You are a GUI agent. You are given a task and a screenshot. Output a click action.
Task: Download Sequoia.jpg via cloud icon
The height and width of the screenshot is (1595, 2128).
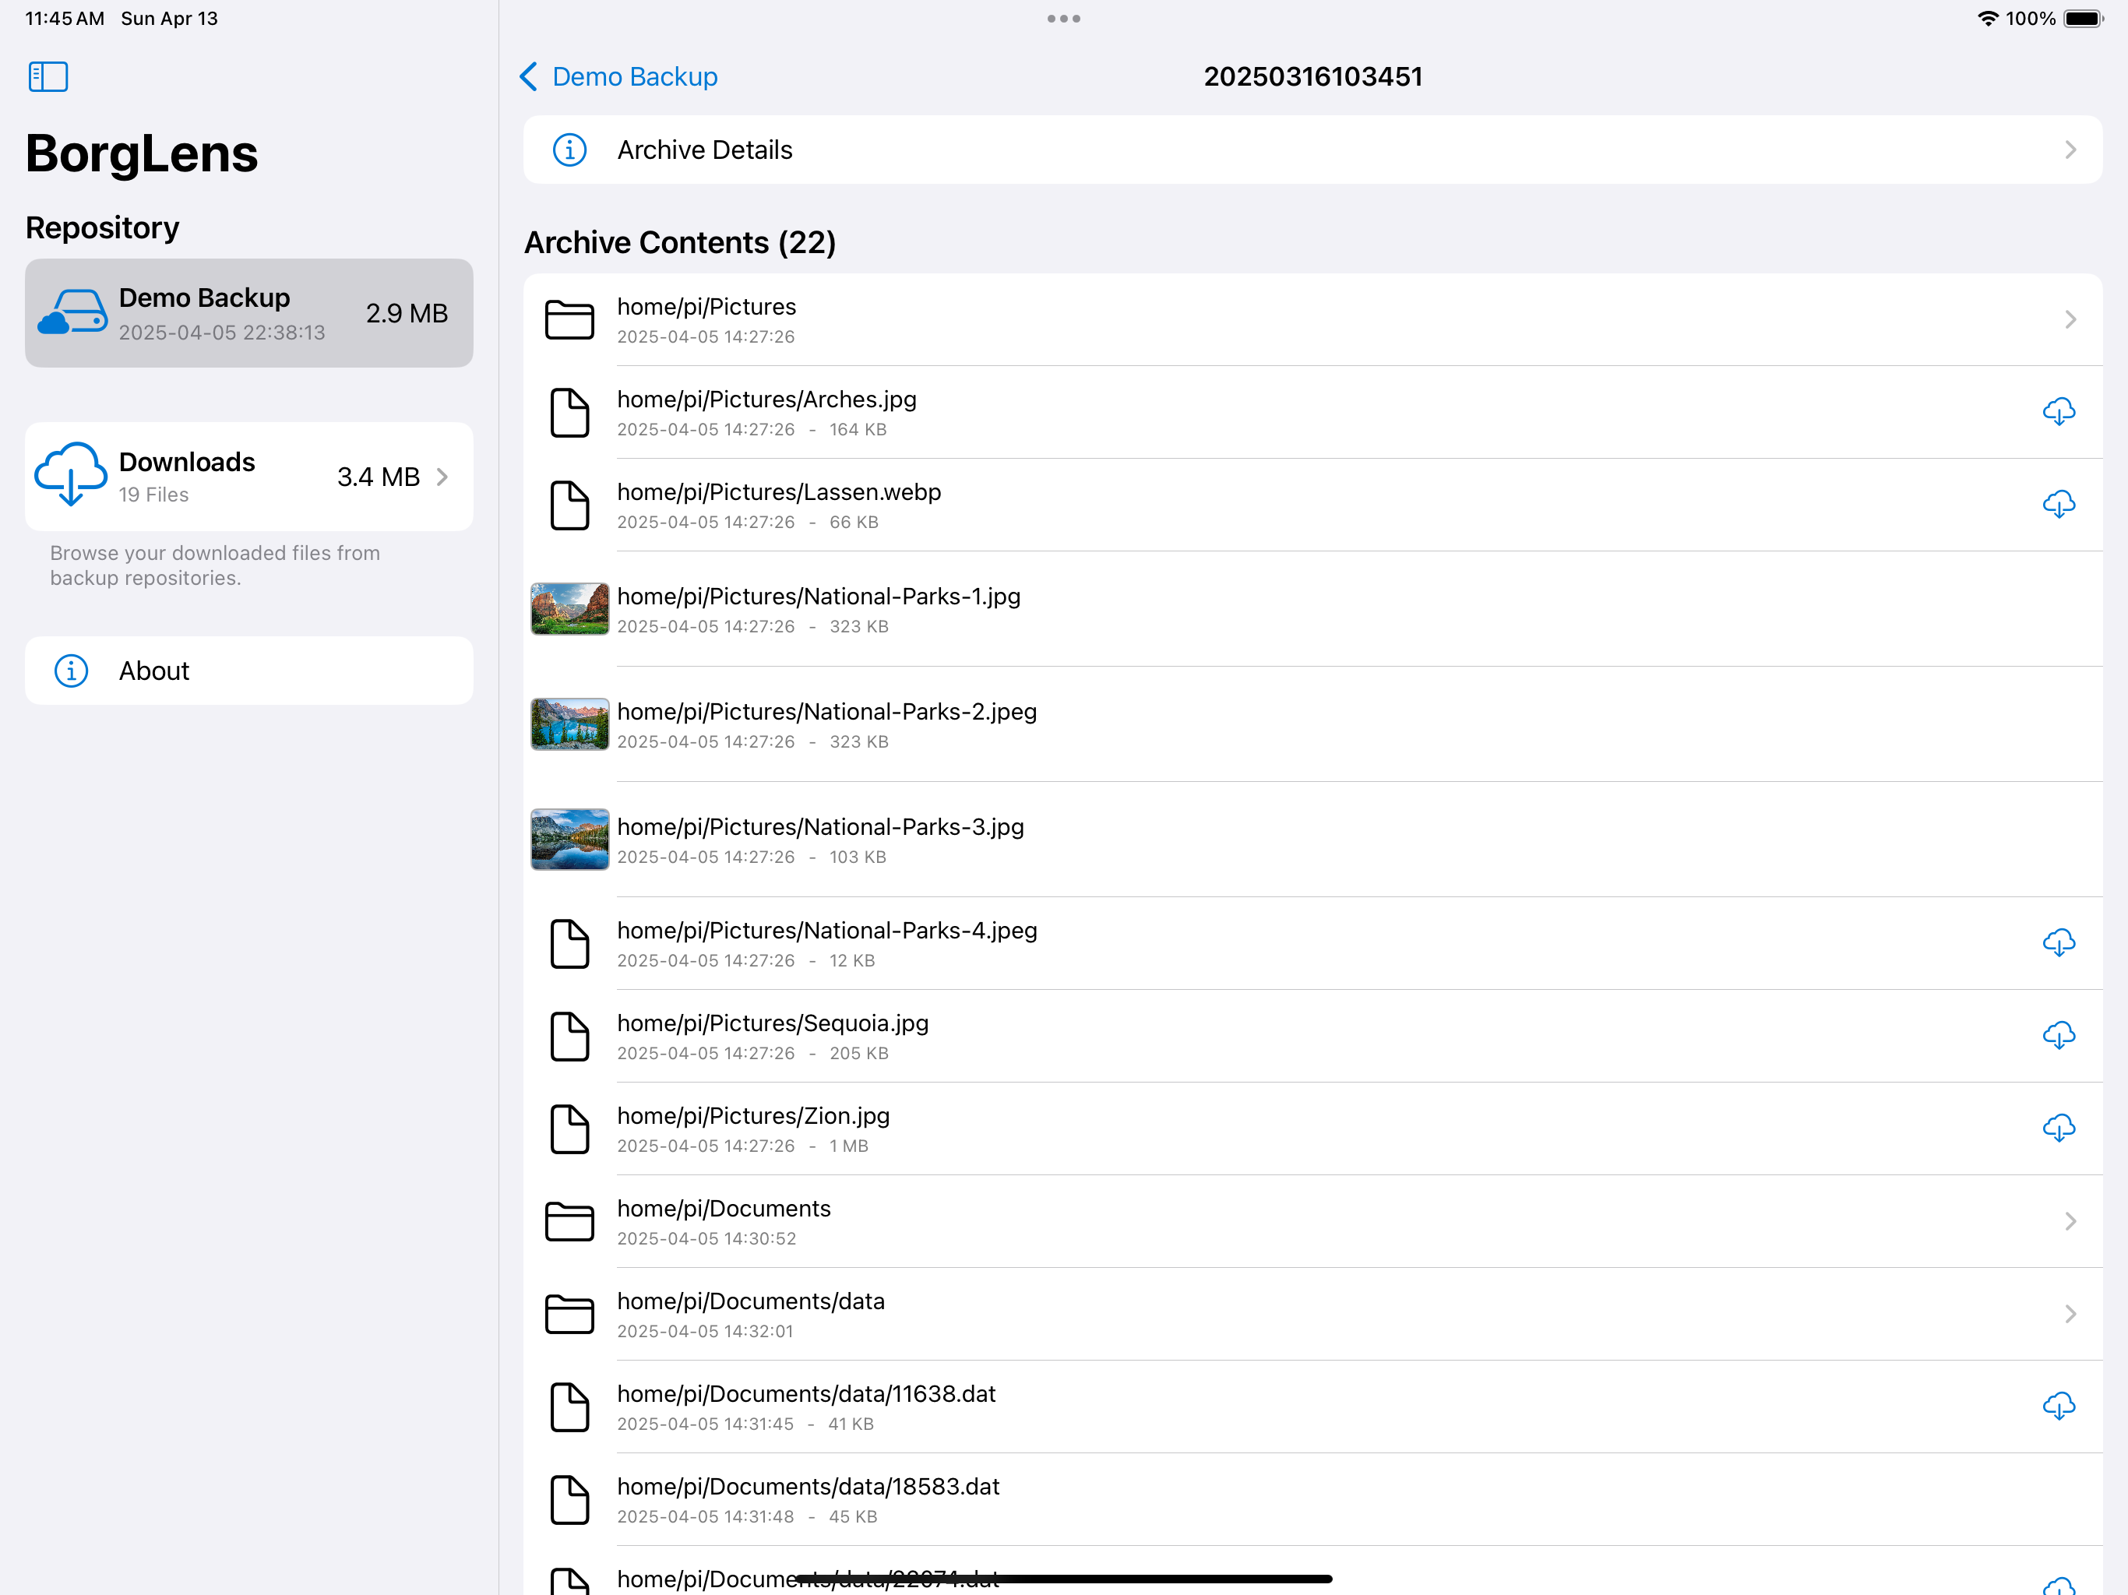click(x=2059, y=1035)
